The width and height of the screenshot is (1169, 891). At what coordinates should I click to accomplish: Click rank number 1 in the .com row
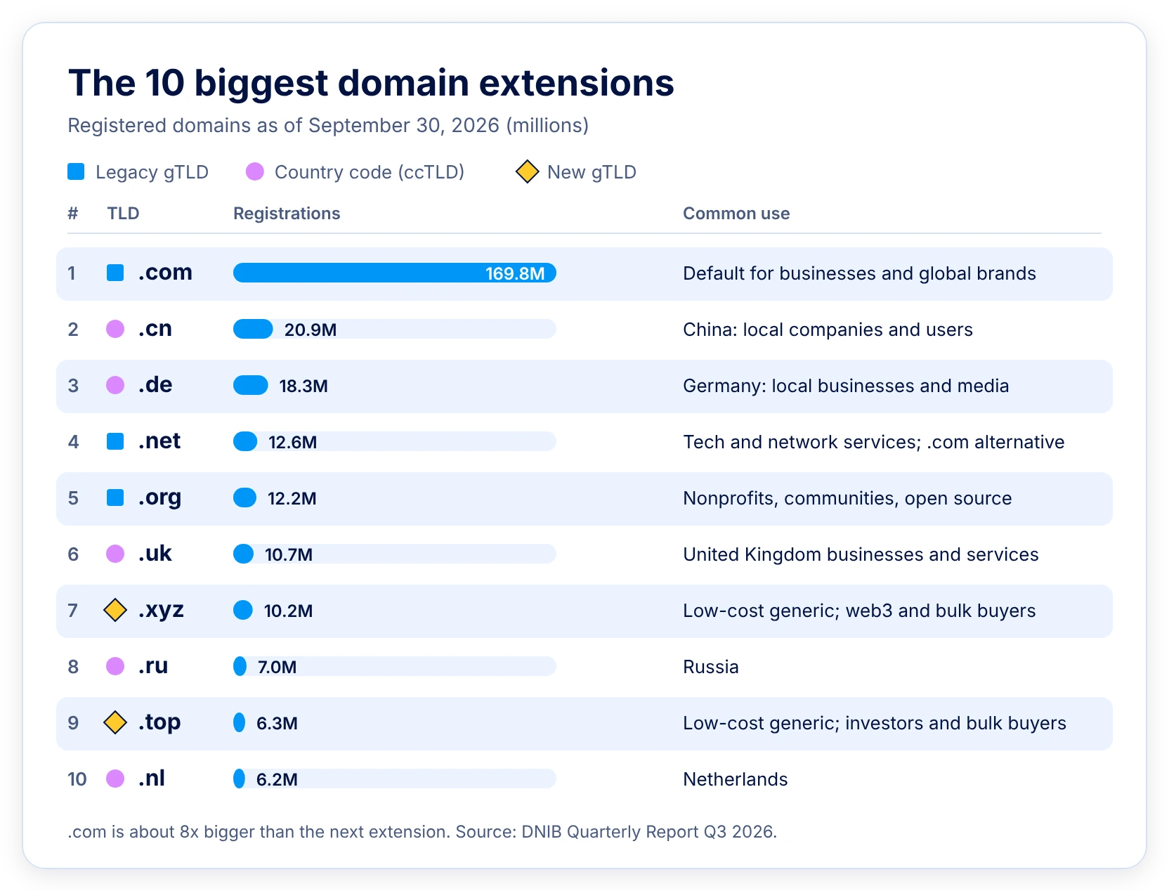72,273
